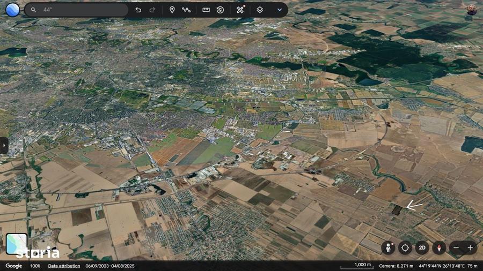Open the map layers panel
The height and width of the screenshot is (271, 483).
click(260, 10)
